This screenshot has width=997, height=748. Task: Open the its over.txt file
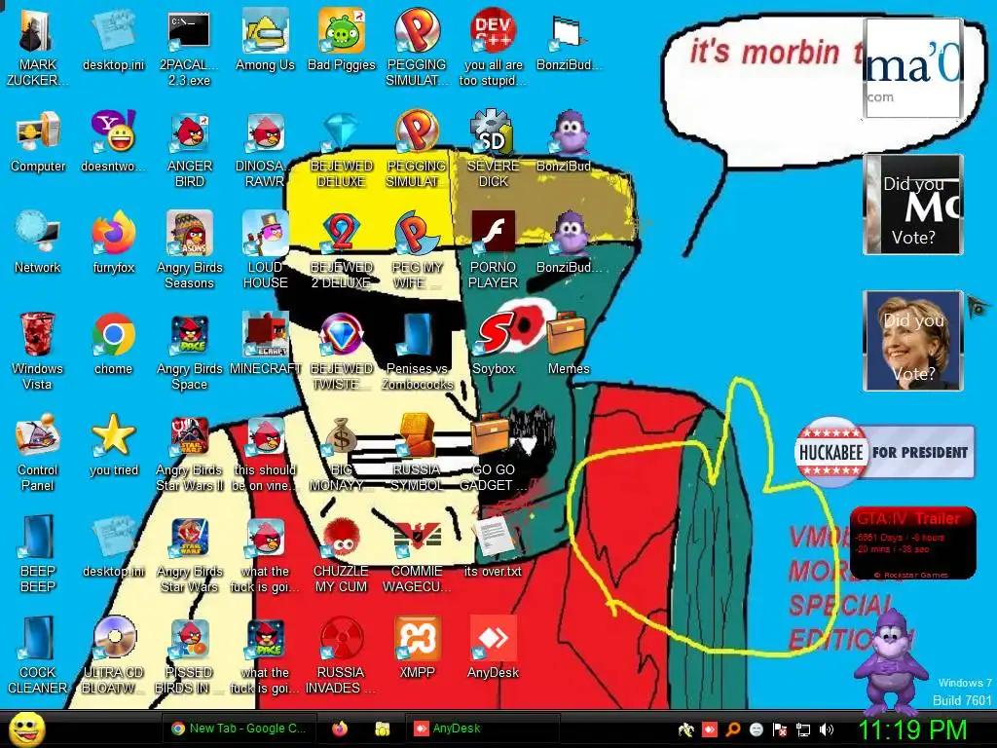point(494,545)
